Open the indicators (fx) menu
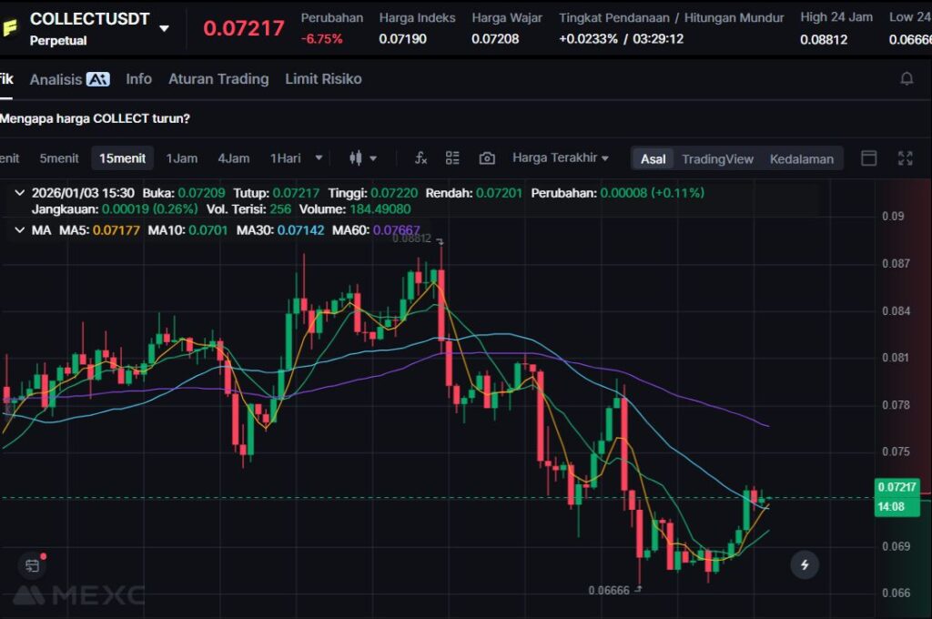This screenshot has width=932, height=619. coord(420,158)
